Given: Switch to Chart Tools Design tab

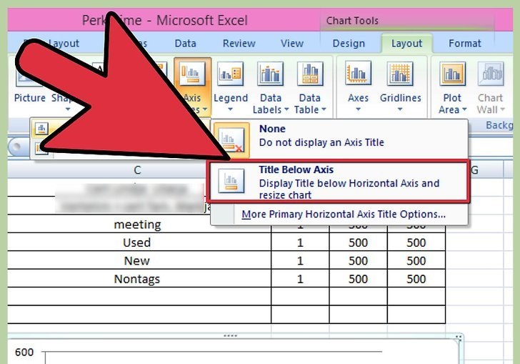Looking at the screenshot, I should [349, 44].
